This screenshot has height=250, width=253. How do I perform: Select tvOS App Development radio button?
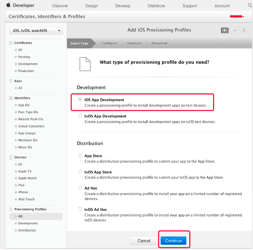pos(80,116)
